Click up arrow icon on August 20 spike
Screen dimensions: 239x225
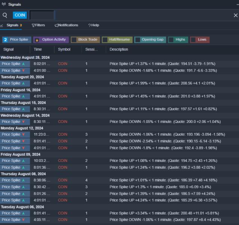(23, 83)
